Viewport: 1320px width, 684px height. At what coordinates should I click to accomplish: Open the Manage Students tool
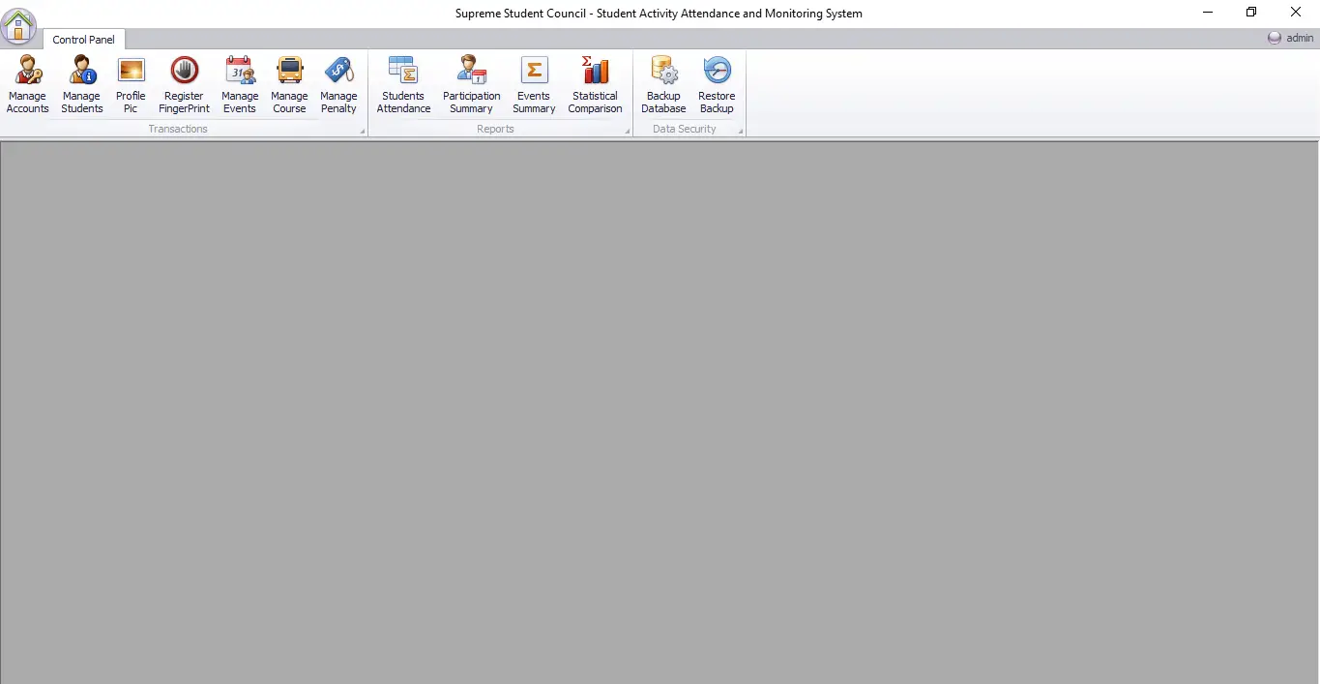(x=81, y=85)
